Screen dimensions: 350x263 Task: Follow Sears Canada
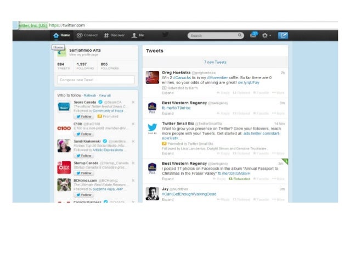(x=84, y=116)
